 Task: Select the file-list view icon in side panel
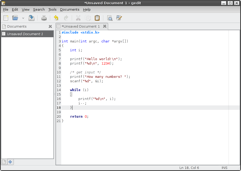[4, 162]
